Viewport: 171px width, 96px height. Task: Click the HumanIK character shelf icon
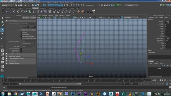click(33, 11)
